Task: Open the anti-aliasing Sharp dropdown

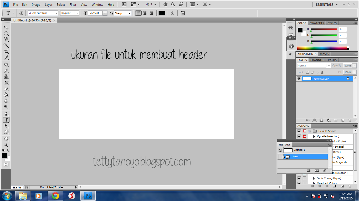Action: pos(122,13)
